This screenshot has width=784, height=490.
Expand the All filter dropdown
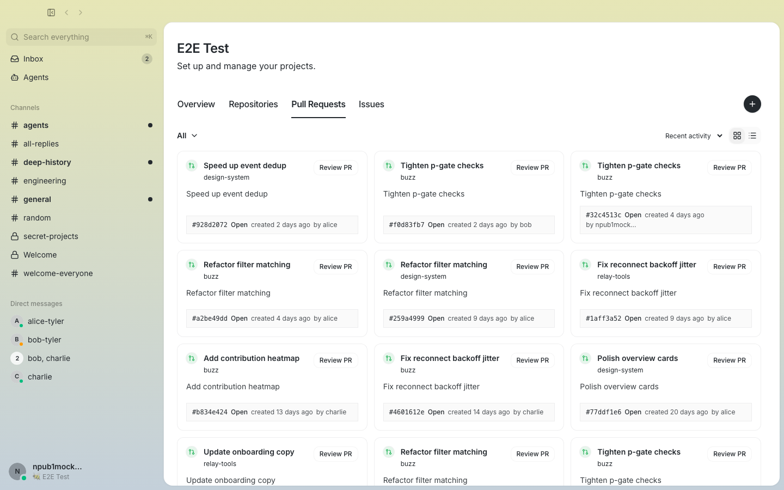pos(187,136)
